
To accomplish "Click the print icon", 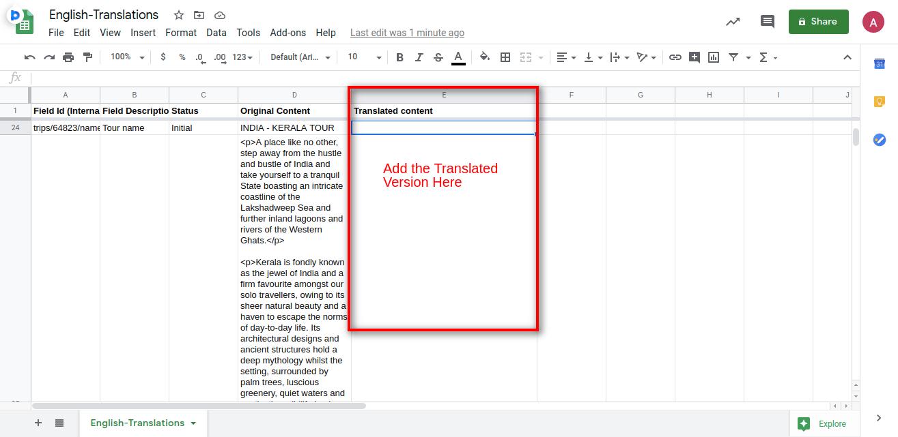I will (x=68, y=57).
